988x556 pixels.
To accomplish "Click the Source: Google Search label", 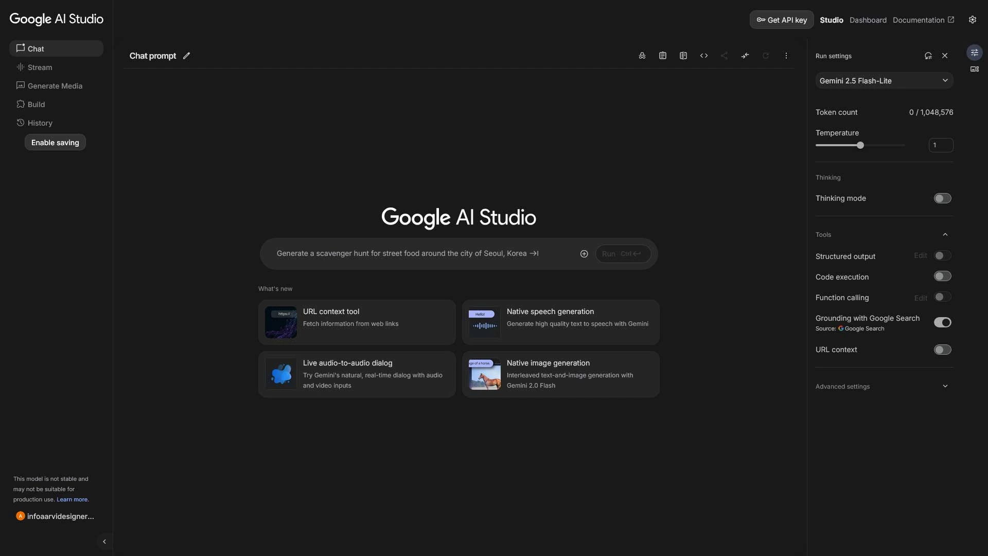I will [850, 328].
